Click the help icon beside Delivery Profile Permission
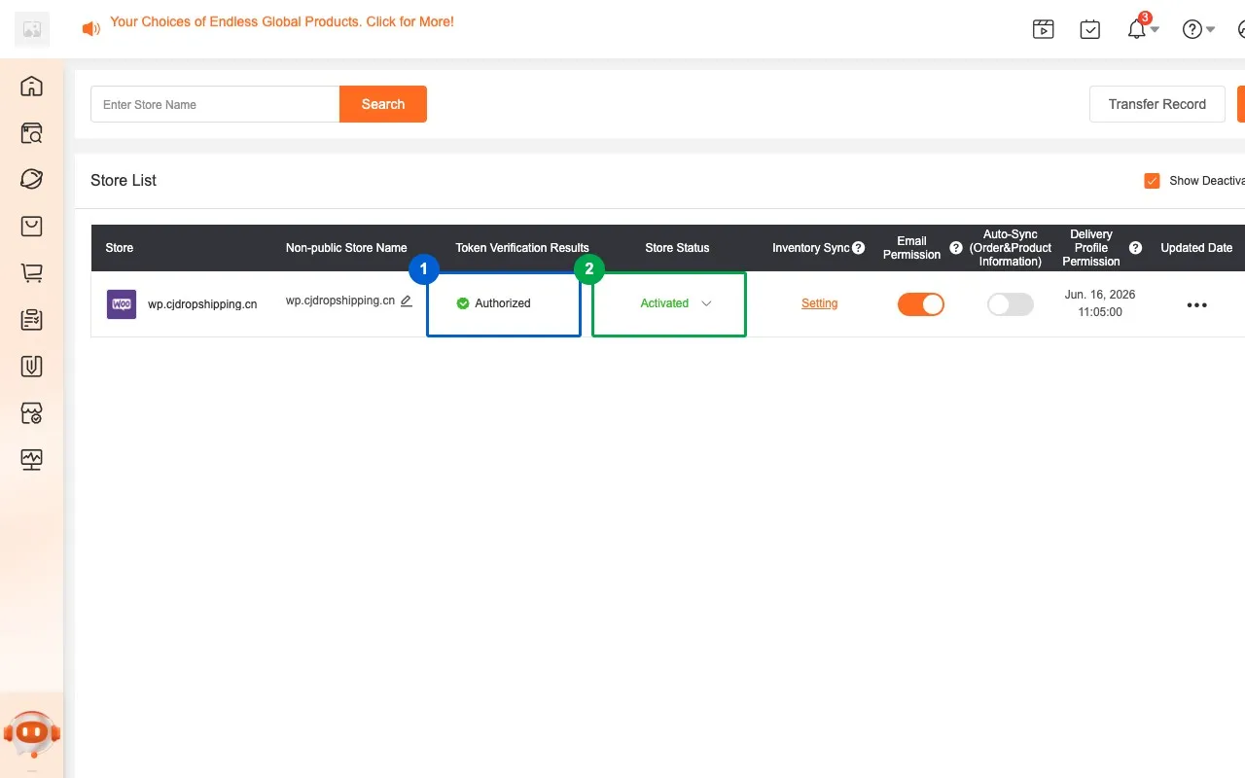Viewport: 1245px width, 778px height. click(1135, 248)
